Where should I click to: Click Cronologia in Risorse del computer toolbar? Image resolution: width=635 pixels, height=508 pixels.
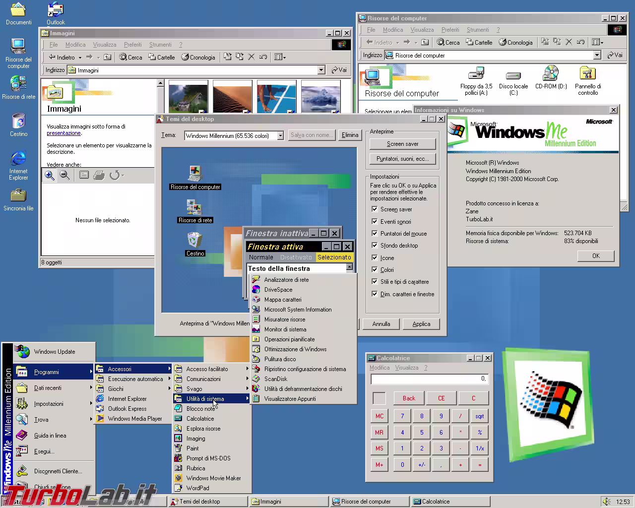(x=515, y=42)
